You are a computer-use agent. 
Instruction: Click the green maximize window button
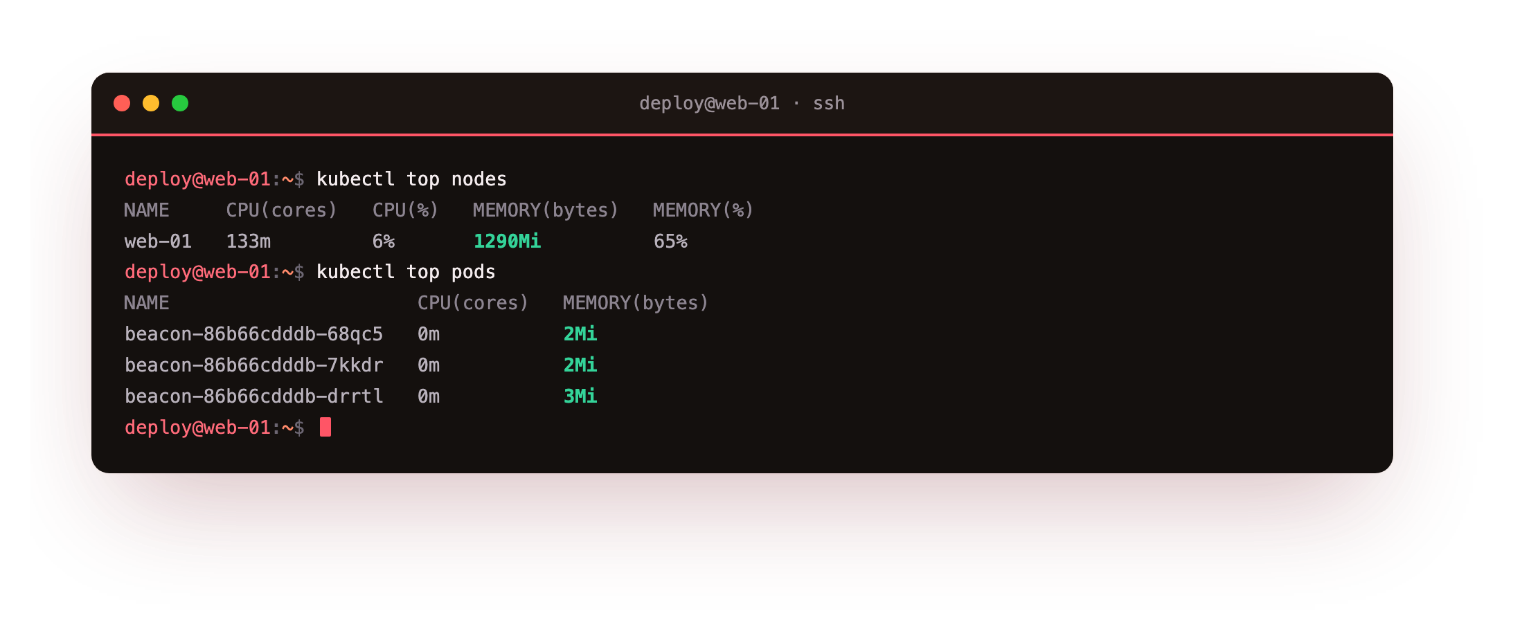180,103
